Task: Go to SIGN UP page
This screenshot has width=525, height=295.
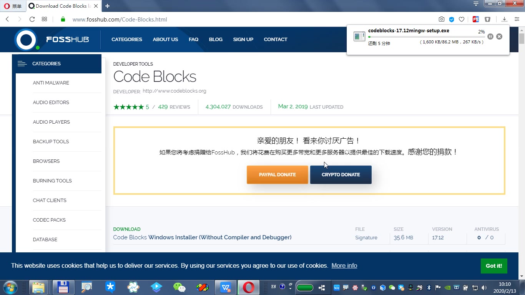Action: (x=243, y=39)
